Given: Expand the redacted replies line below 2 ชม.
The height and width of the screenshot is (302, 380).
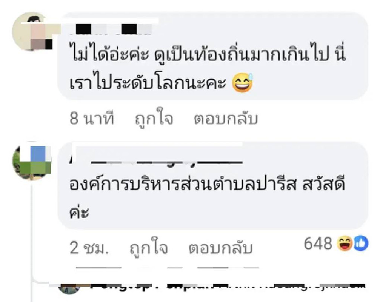Looking at the screenshot, I should (167, 268).
